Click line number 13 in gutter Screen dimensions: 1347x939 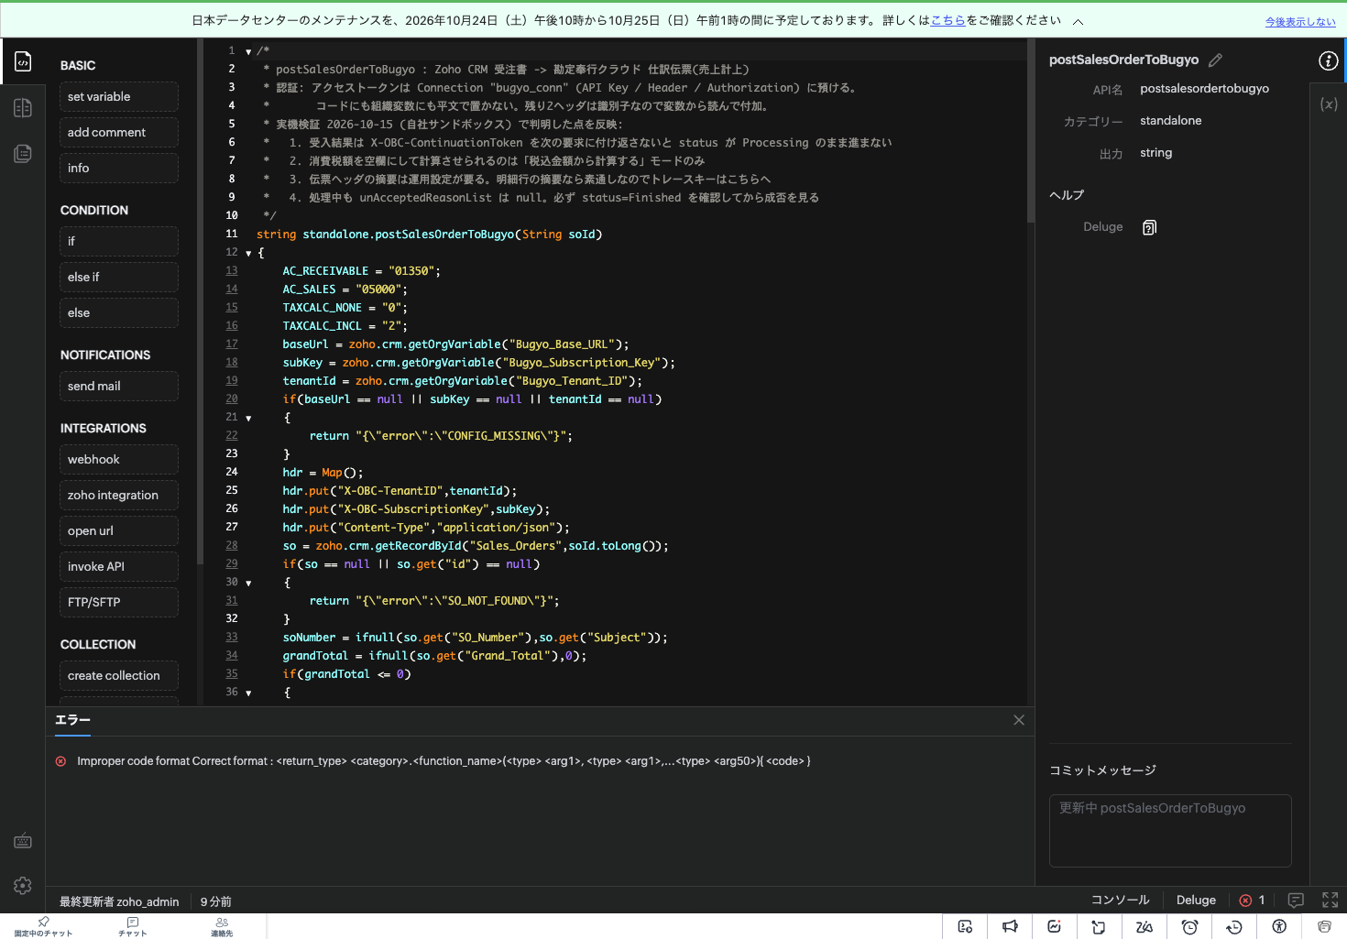coord(232,270)
